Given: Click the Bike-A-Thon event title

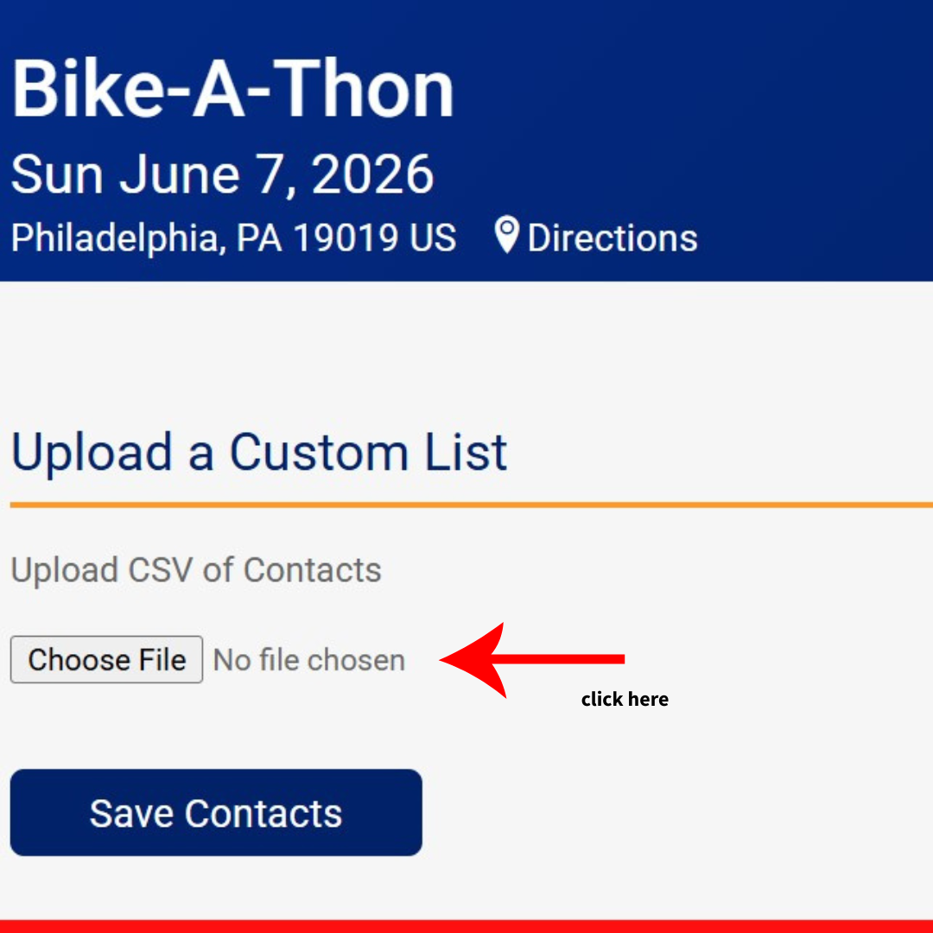Looking at the screenshot, I should pyautogui.click(x=232, y=90).
